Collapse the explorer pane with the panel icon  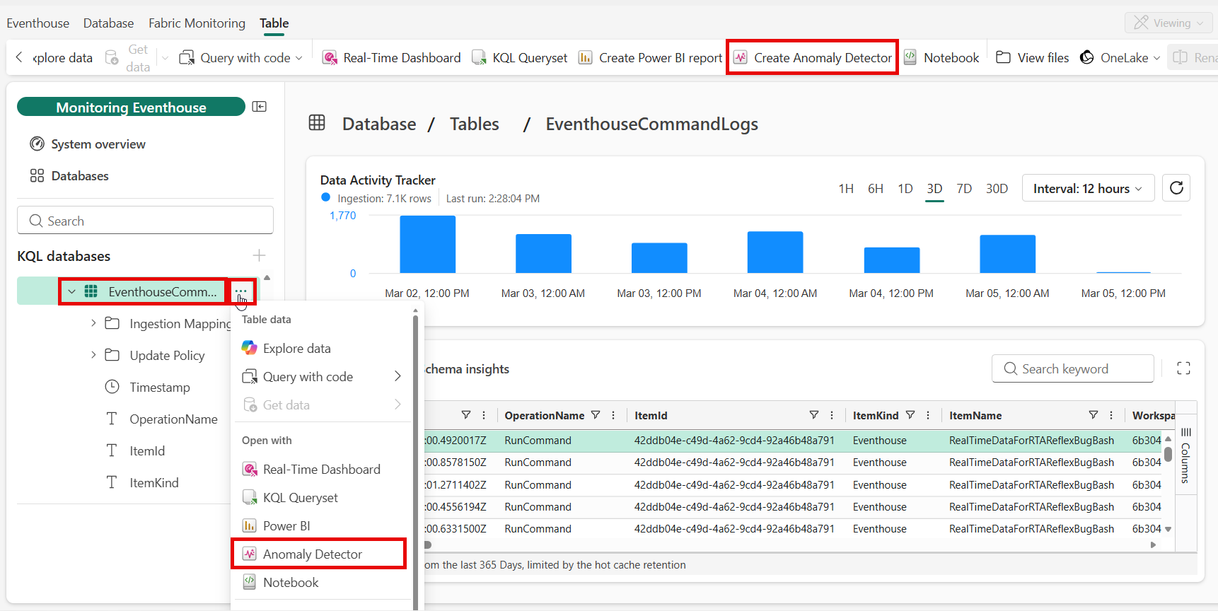coord(260,106)
